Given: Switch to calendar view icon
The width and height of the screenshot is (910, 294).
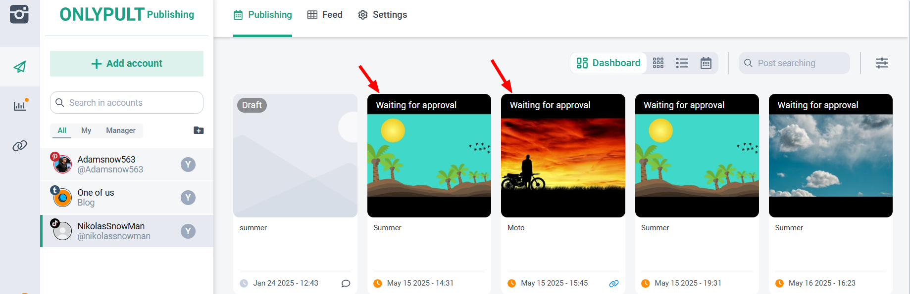Looking at the screenshot, I should click(706, 63).
